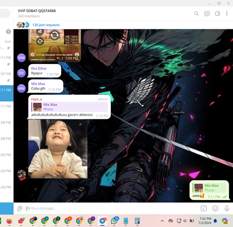Open the battery status tray icon
The image size is (233, 227).
(192, 221)
